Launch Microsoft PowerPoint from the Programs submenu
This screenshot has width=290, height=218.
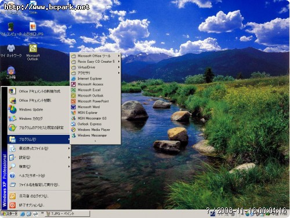[x=95, y=101]
